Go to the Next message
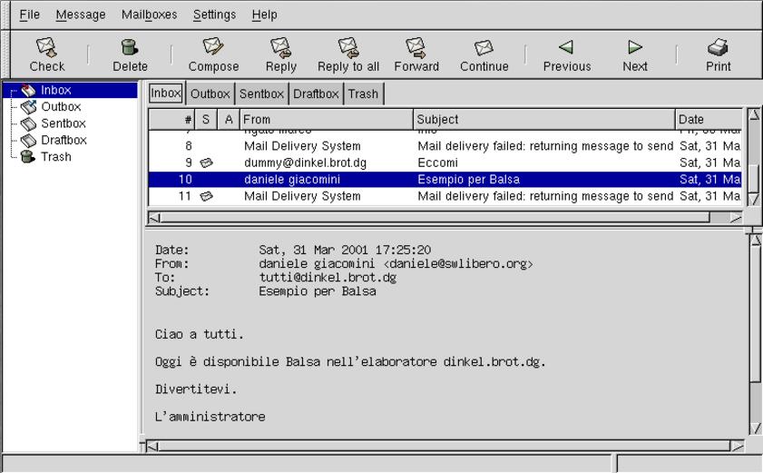Image resolution: width=763 pixels, height=473 pixels. (635, 54)
